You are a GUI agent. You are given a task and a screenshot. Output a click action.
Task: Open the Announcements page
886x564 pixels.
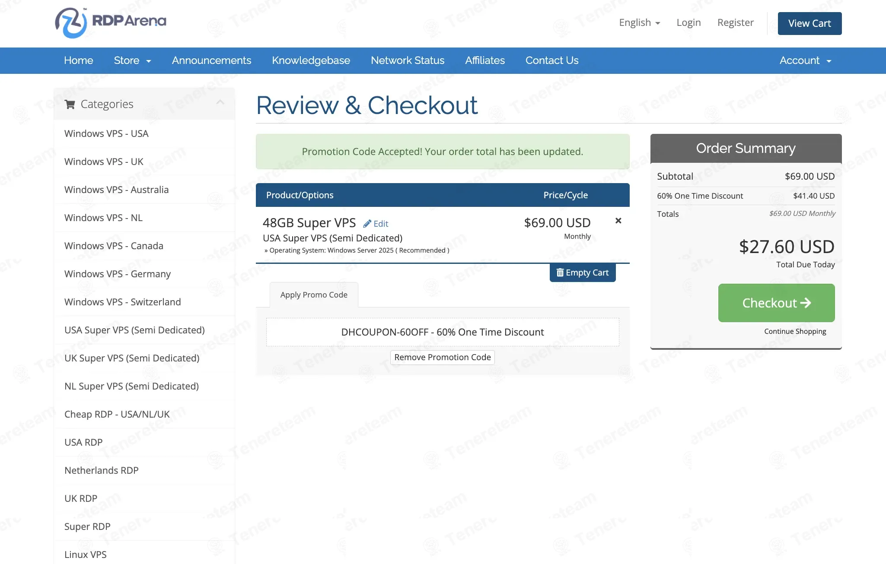click(x=211, y=60)
